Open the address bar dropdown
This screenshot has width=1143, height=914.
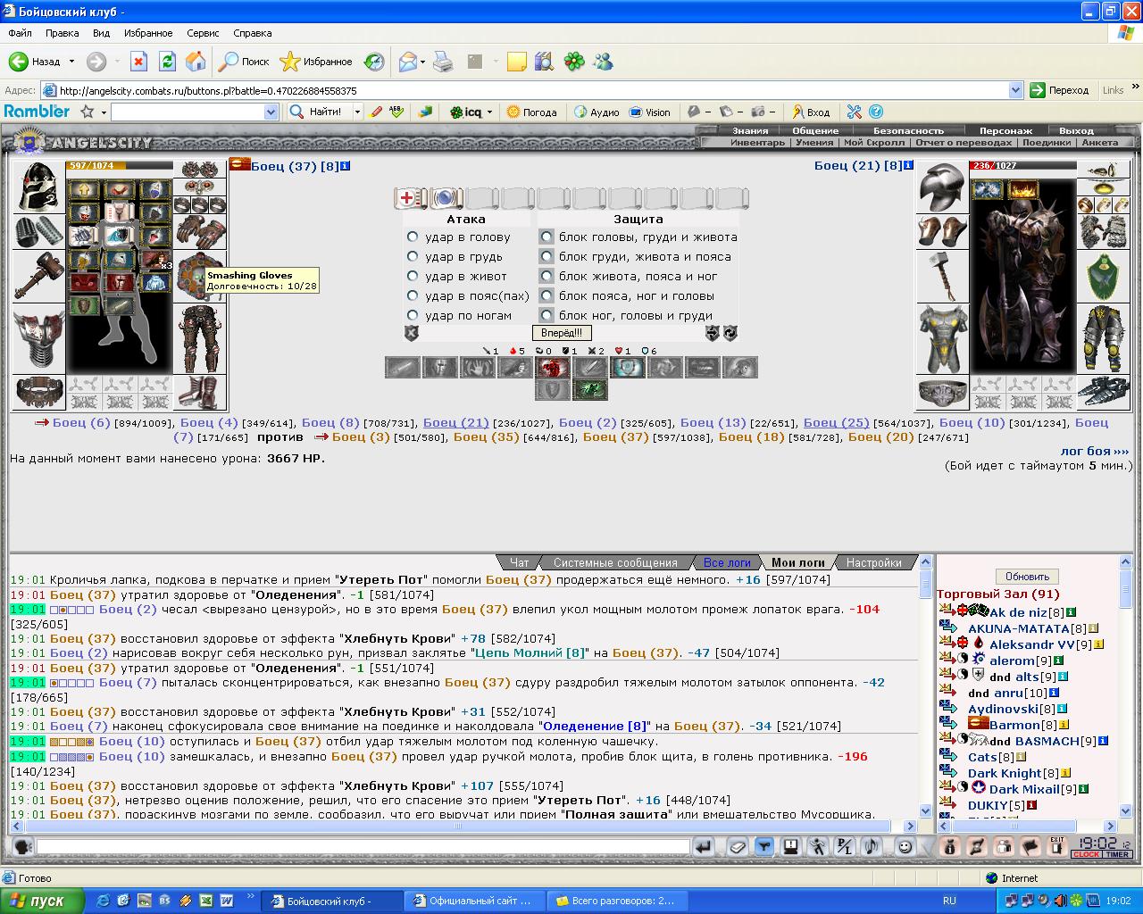[x=1015, y=90]
